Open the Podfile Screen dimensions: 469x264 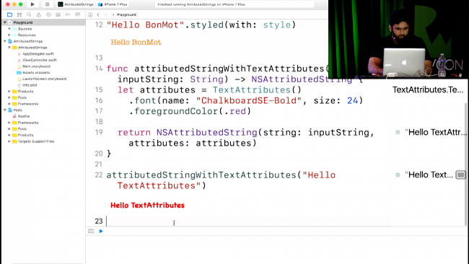coord(24,116)
